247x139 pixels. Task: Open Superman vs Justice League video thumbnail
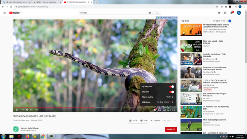pyautogui.click(x=191, y=72)
